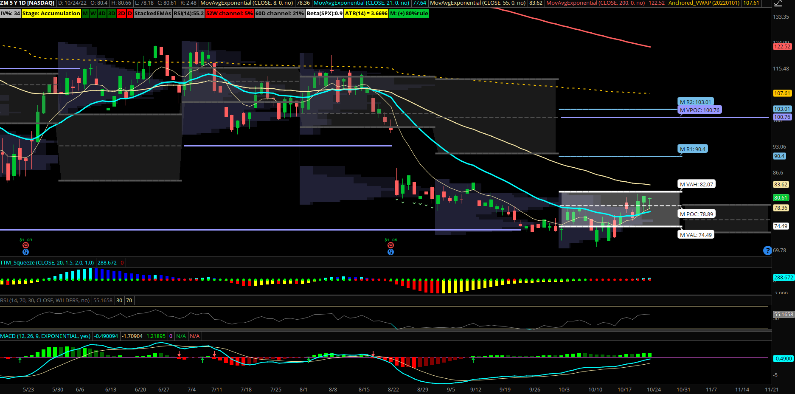Click the RSI (14, 70, 30, CLOSE, WILDERS) header
795x394 pixels.
pos(45,301)
